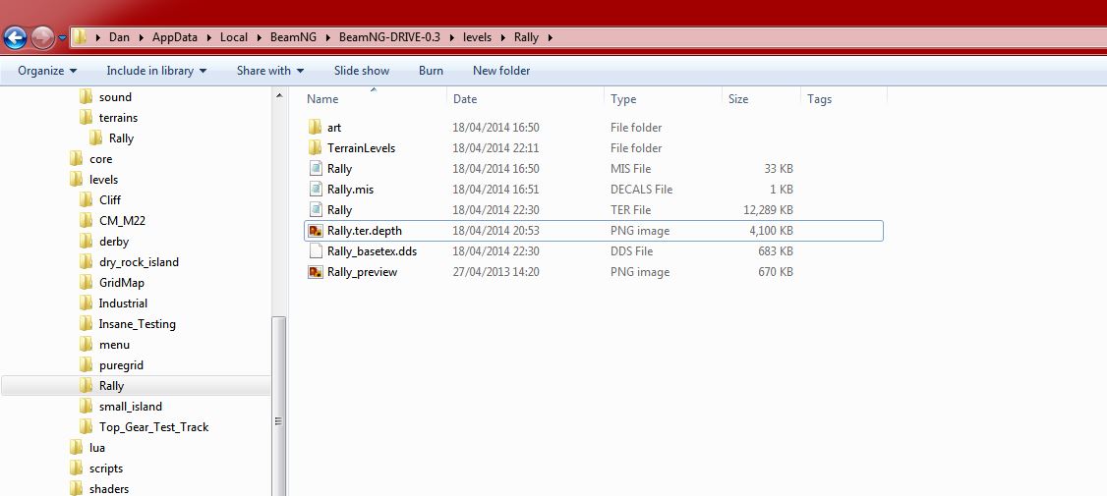Click the navigation pane scrollbar thumb
1107x496 pixels.
pyautogui.click(x=279, y=406)
